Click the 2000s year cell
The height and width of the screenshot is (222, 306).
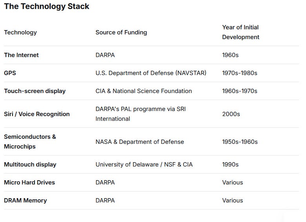[231, 114]
